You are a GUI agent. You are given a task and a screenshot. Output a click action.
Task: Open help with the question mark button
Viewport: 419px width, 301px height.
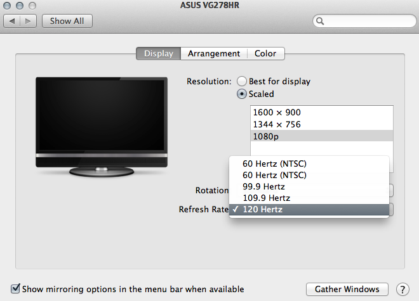402,289
